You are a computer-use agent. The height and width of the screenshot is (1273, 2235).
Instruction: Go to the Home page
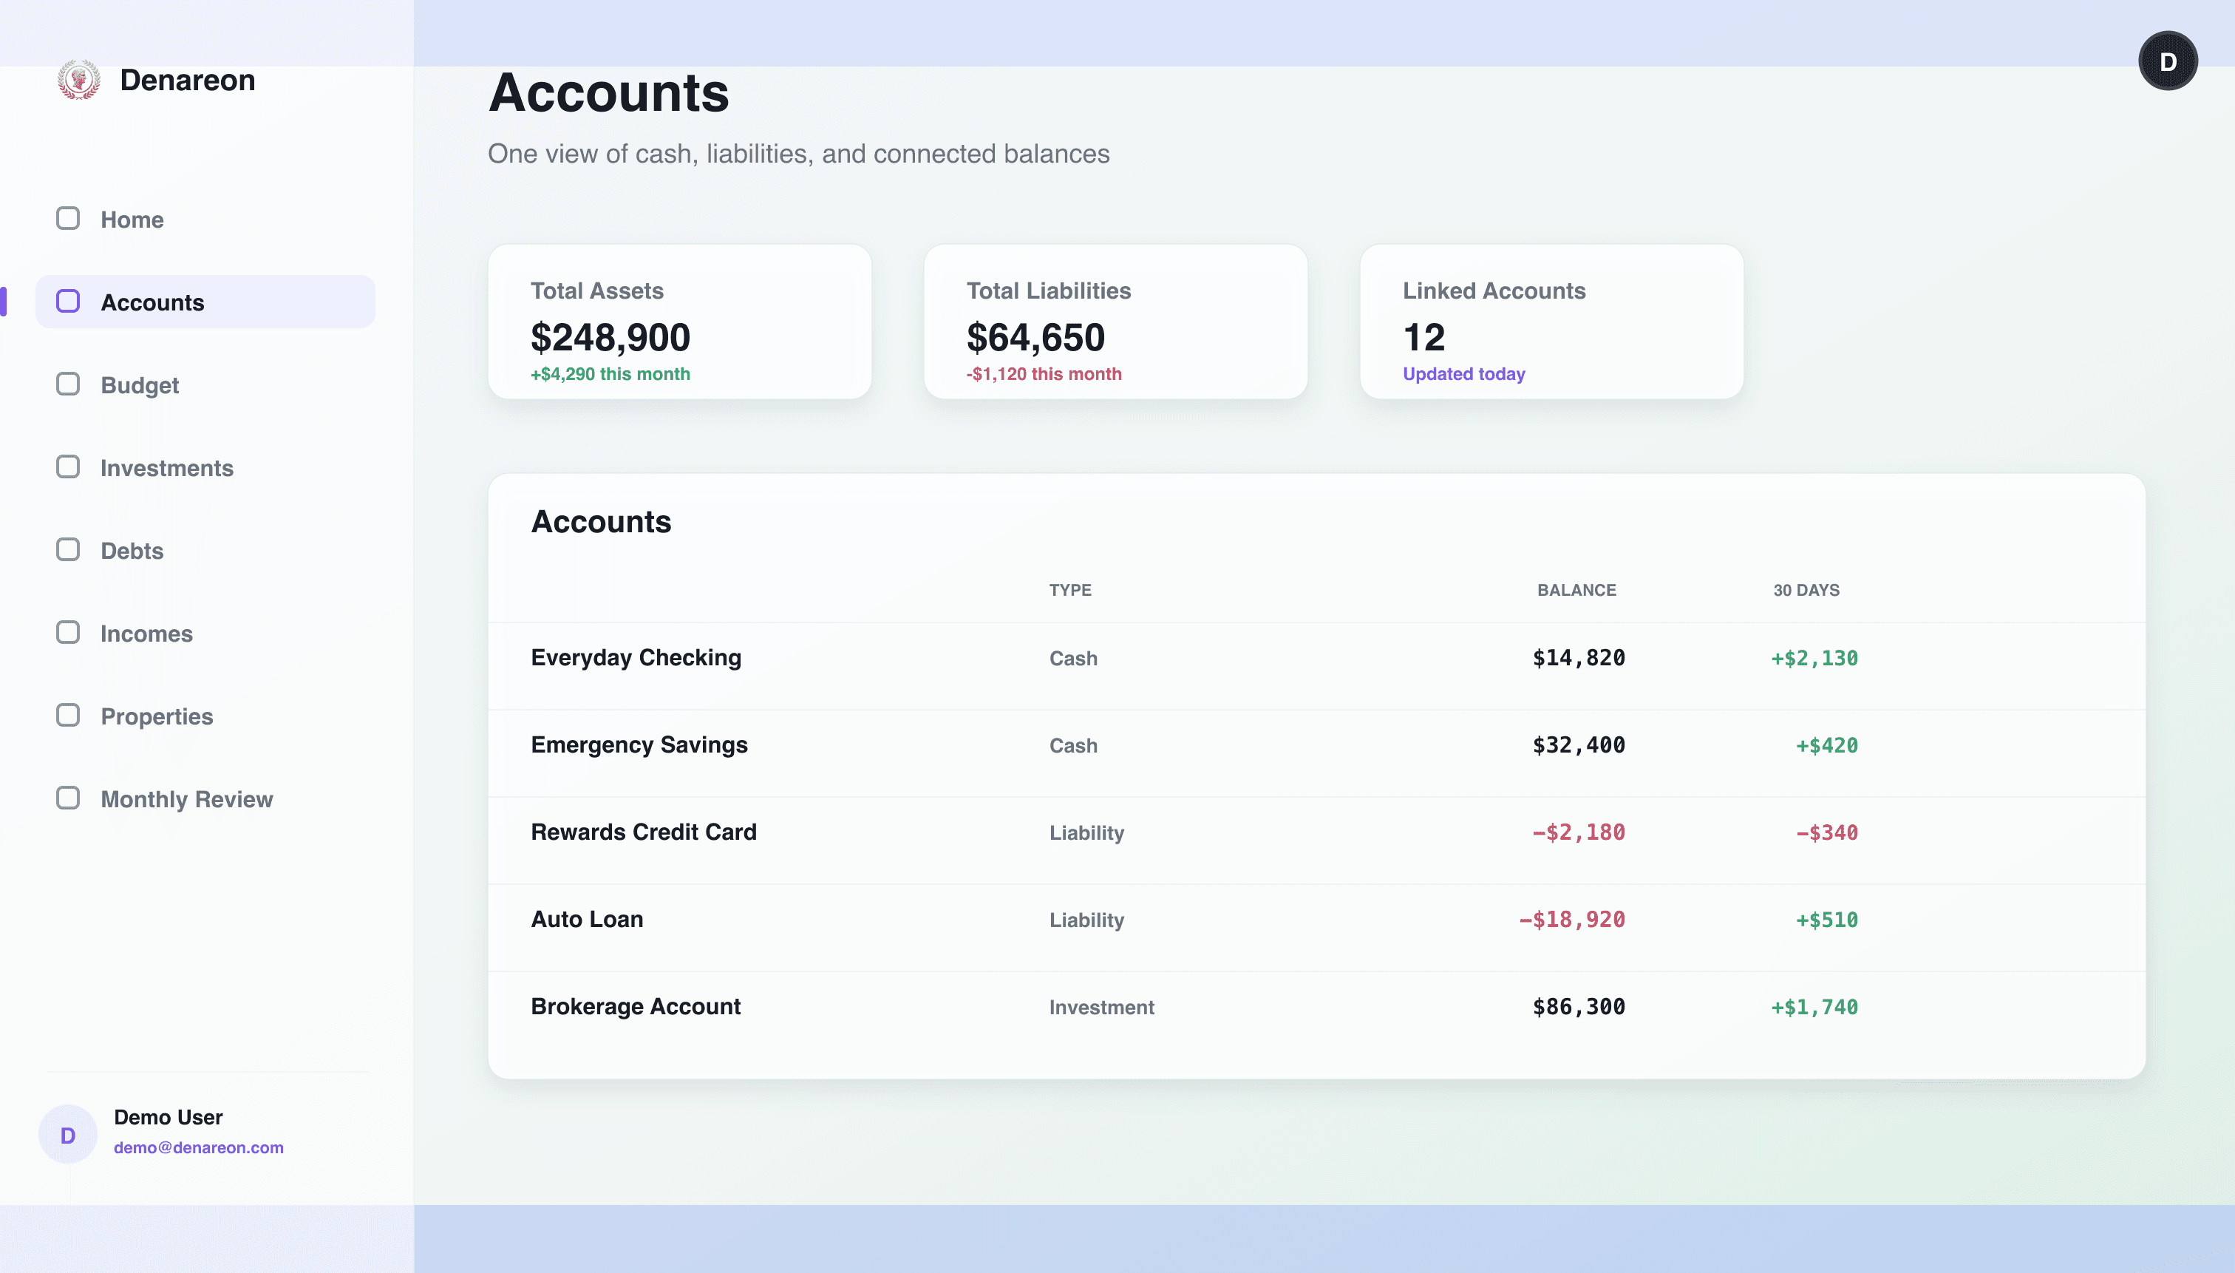[x=205, y=219]
